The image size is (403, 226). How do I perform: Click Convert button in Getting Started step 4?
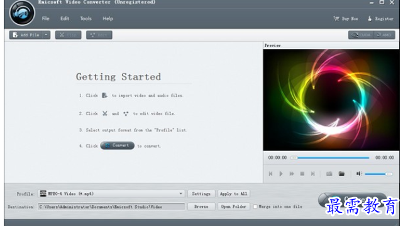117,145
